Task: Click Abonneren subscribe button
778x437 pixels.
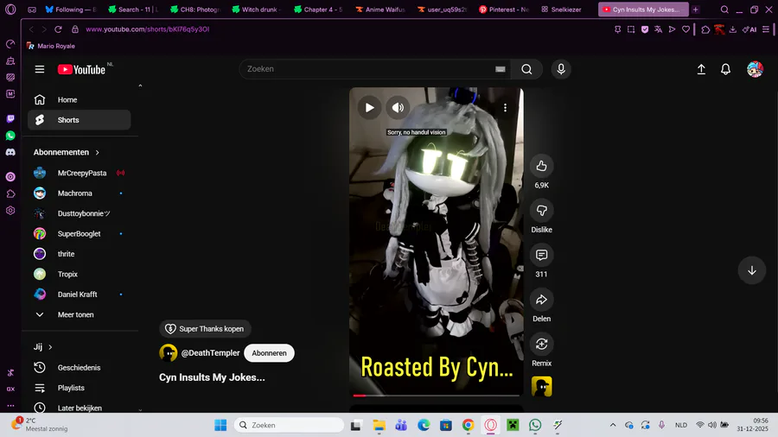Action: [269, 353]
